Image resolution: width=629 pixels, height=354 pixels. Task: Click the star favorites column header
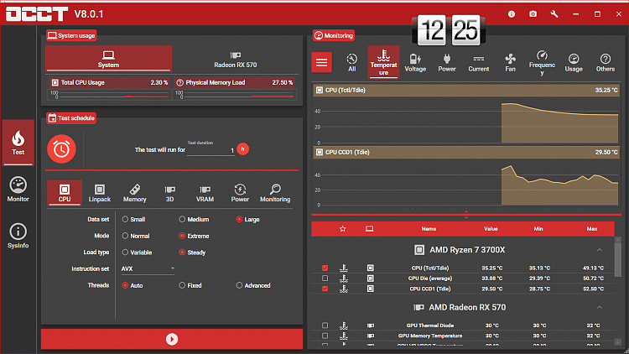[342, 229]
